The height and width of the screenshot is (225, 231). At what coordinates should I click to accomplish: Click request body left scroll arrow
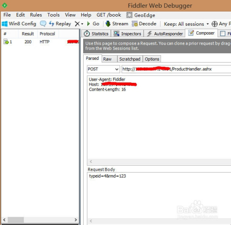point(91,221)
